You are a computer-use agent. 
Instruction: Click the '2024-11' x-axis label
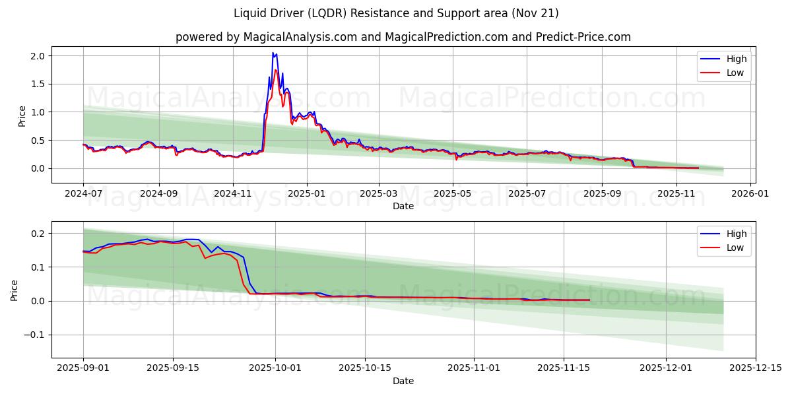click(x=233, y=194)
